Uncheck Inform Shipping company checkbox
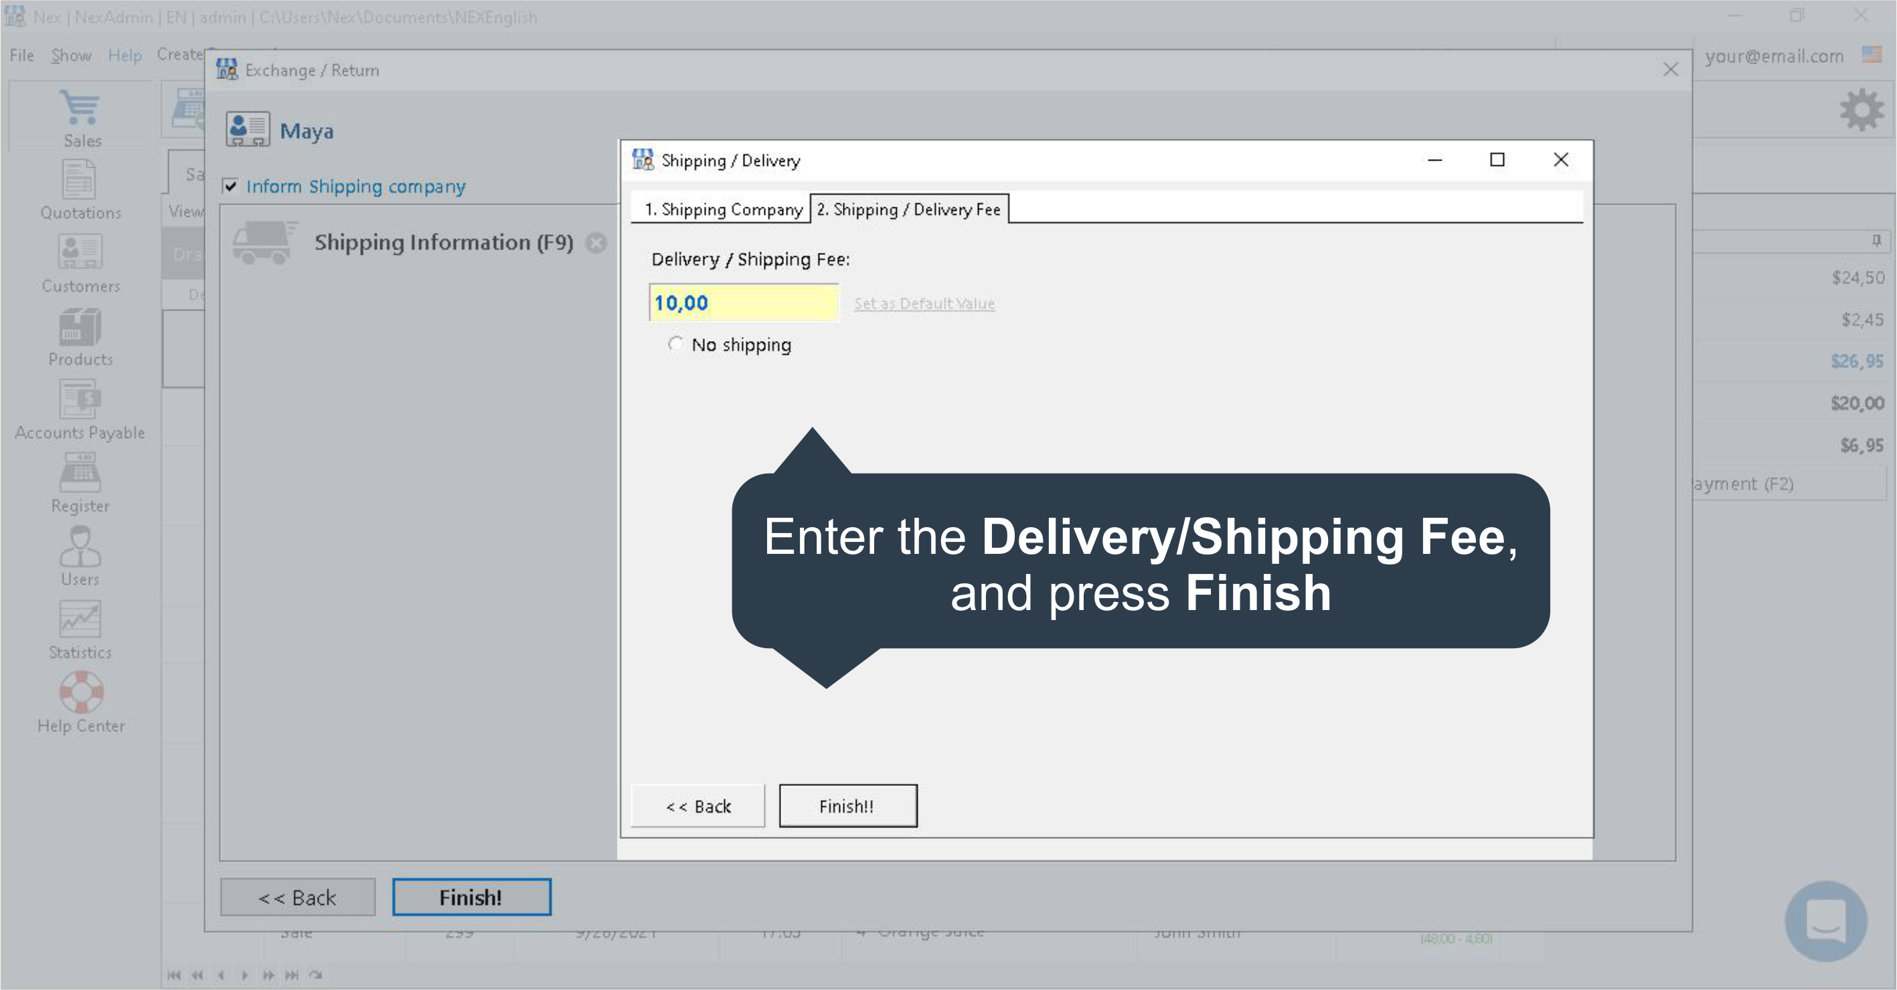 [230, 186]
